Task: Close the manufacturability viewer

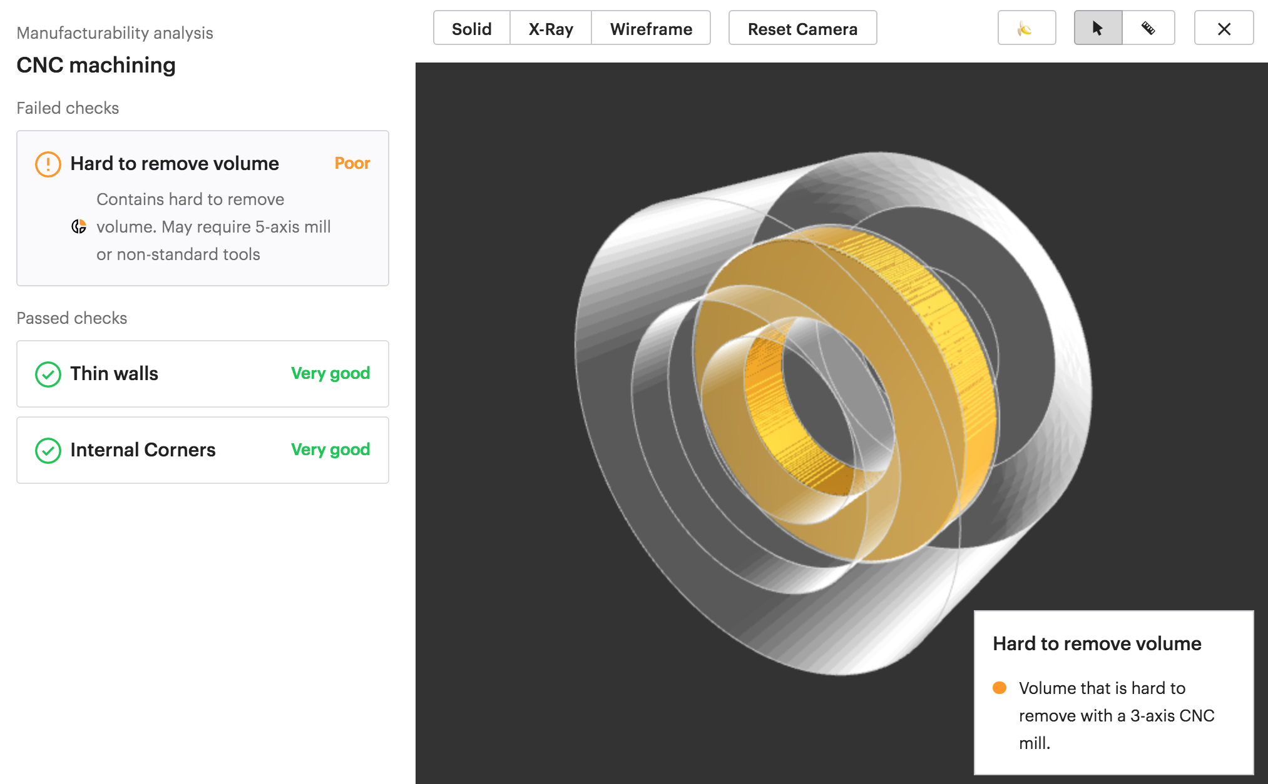Action: point(1224,28)
